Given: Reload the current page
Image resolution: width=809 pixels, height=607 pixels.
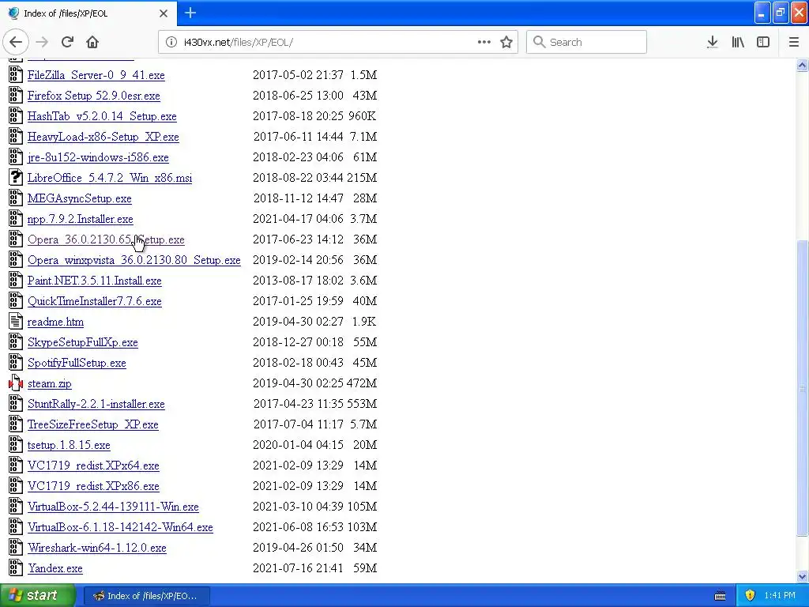Looking at the screenshot, I should 67,42.
